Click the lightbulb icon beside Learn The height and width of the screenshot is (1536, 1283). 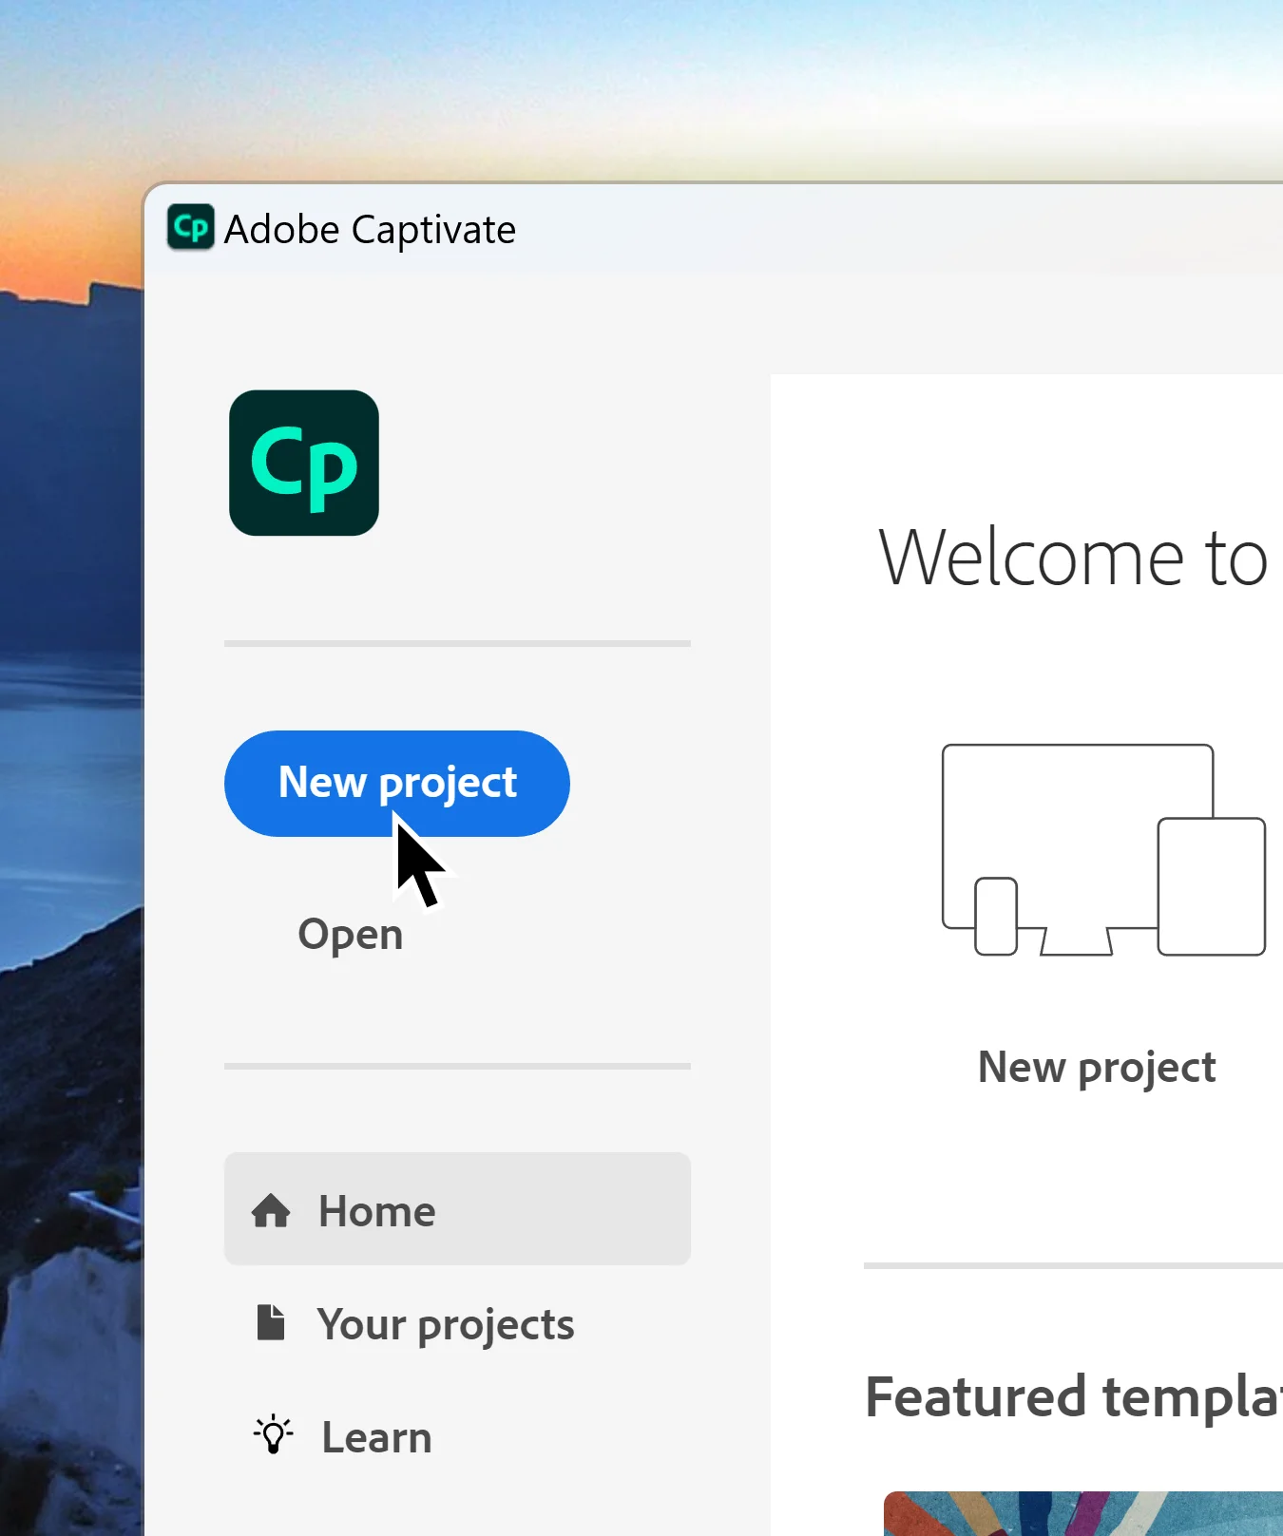tap(274, 1435)
